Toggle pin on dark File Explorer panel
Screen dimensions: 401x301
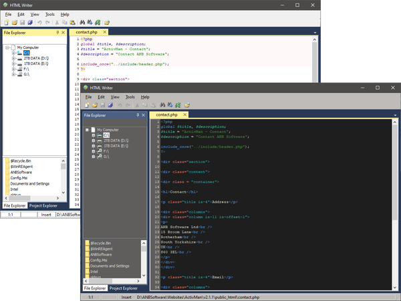pos(137,115)
